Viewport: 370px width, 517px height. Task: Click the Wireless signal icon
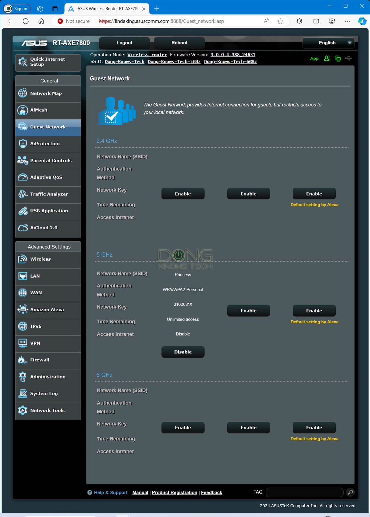tap(23, 259)
